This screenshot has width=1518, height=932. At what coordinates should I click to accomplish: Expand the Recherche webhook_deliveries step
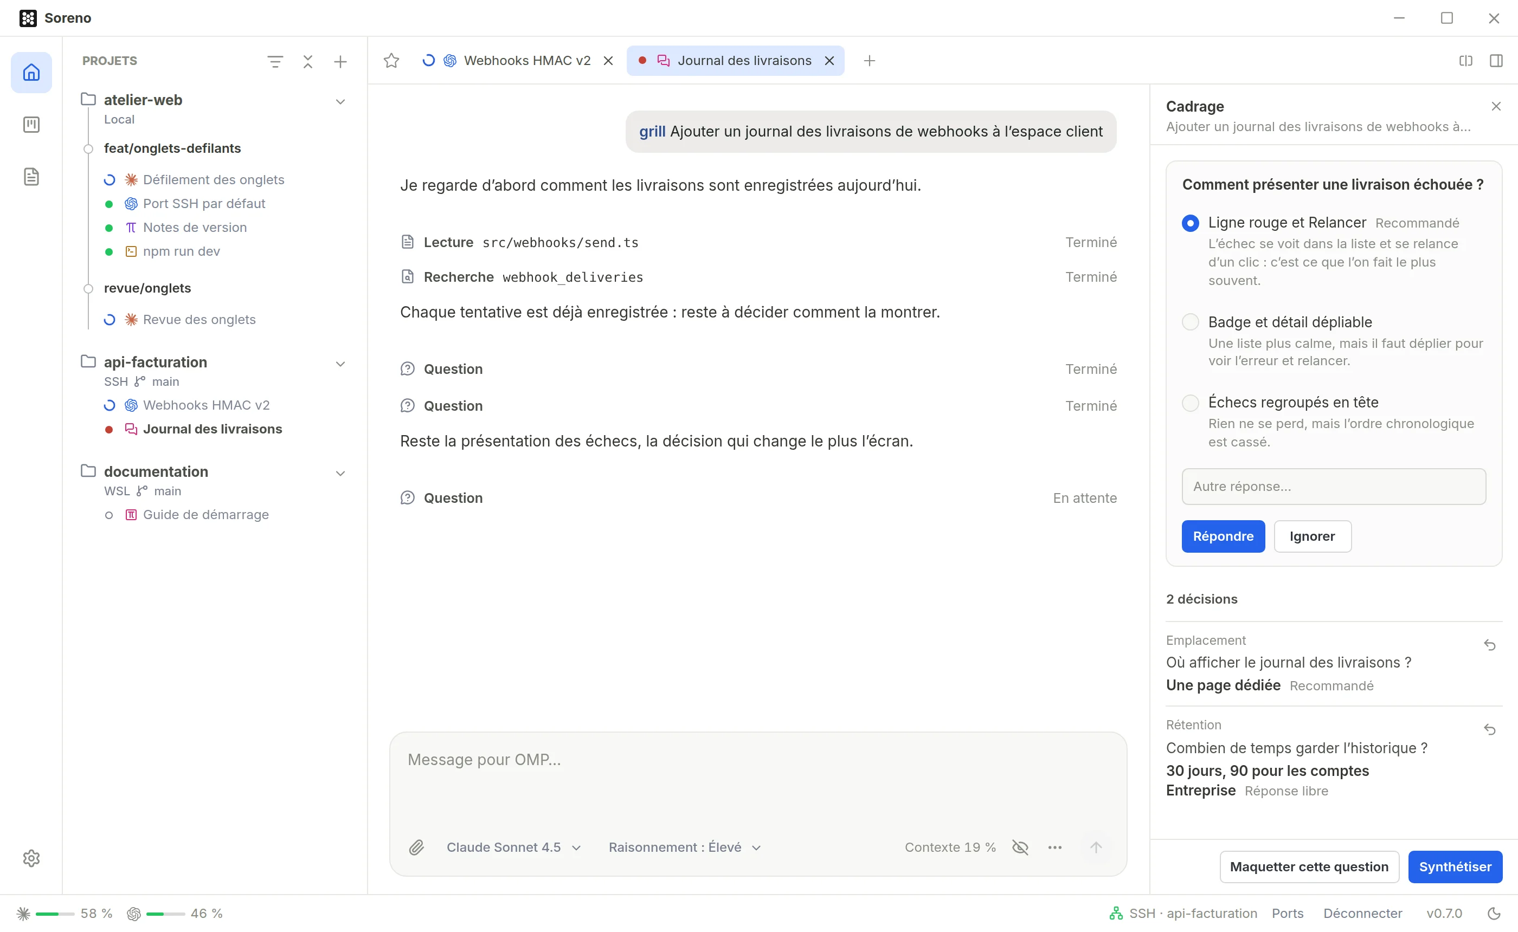tap(758, 277)
